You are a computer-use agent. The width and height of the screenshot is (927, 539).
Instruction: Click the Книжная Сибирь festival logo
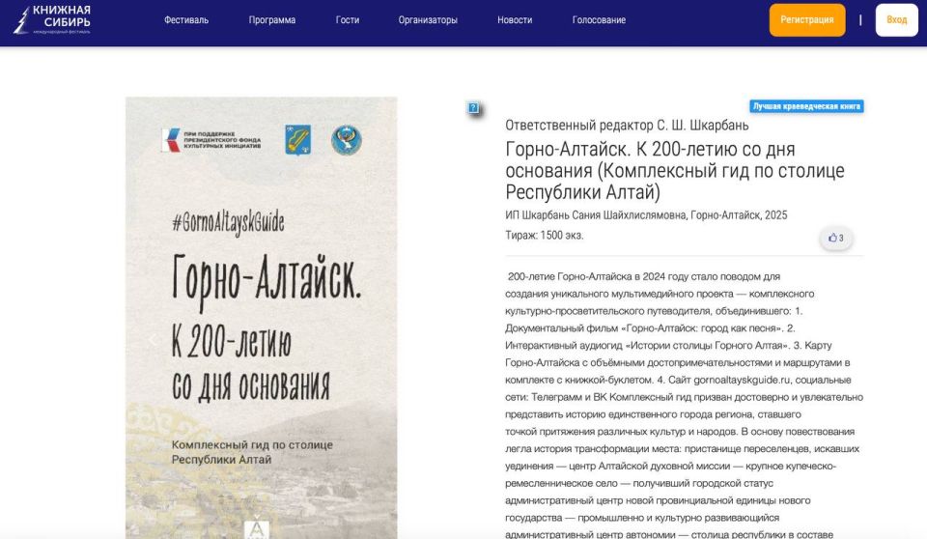click(x=52, y=19)
